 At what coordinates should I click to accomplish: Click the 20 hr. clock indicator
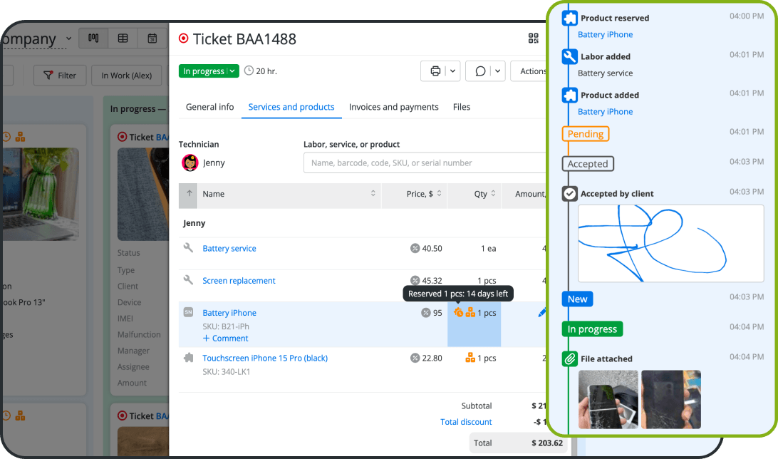[261, 71]
